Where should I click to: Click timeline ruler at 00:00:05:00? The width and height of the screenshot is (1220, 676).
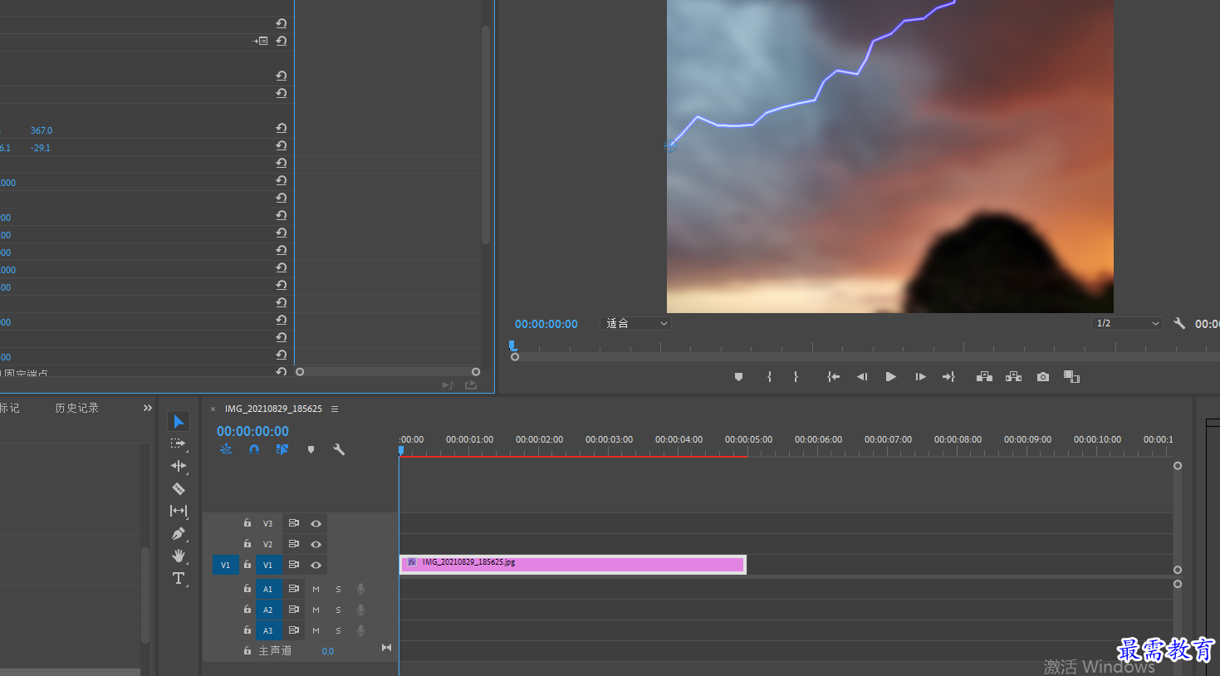click(x=748, y=439)
